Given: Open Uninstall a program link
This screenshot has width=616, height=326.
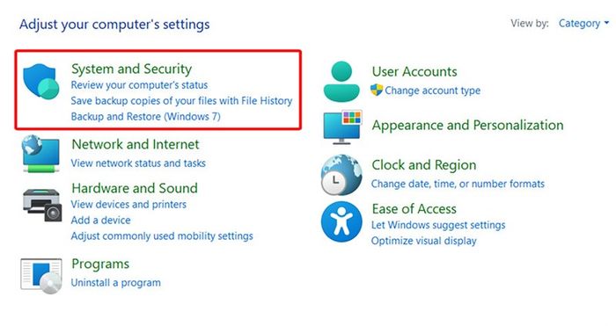Looking at the screenshot, I should [116, 282].
